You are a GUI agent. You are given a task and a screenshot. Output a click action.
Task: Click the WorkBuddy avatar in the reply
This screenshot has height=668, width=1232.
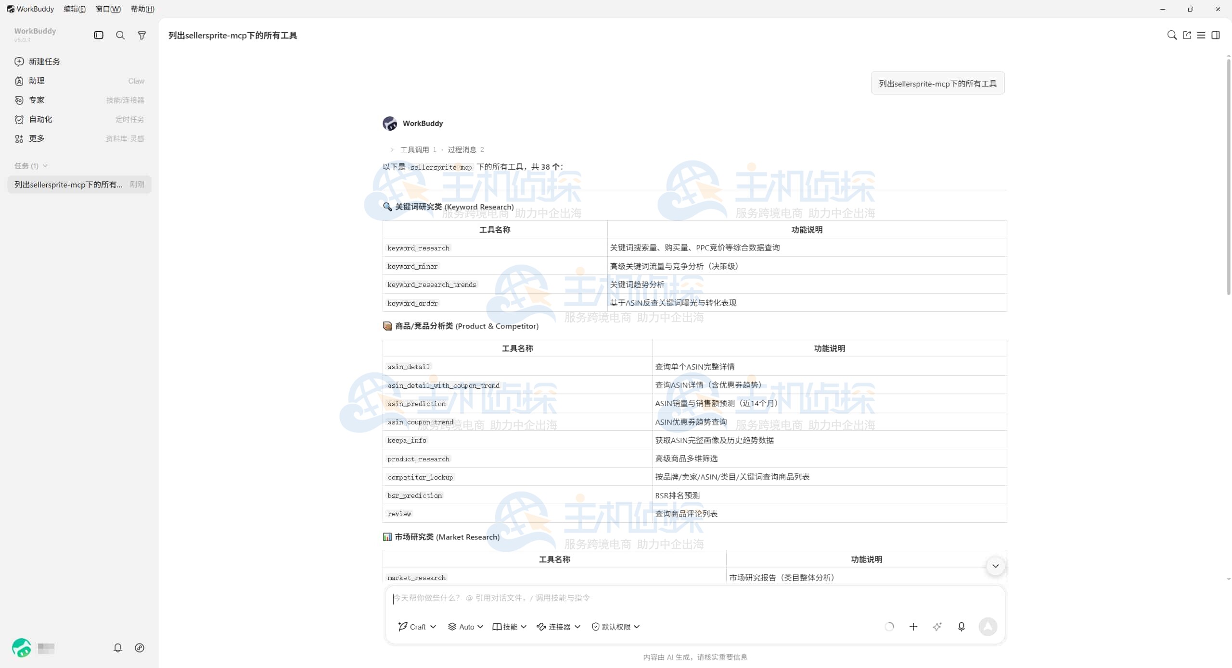[x=390, y=124]
